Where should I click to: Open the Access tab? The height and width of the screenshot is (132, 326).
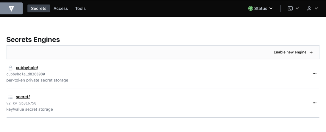[x=61, y=8]
